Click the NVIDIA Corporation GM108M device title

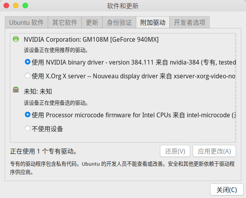(91, 39)
